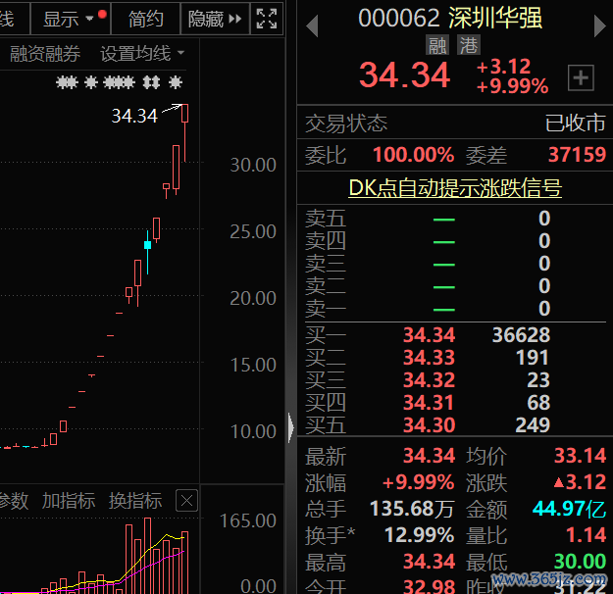Click the 卖五 sell row
This screenshot has height=594, width=613.
point(455,218)
